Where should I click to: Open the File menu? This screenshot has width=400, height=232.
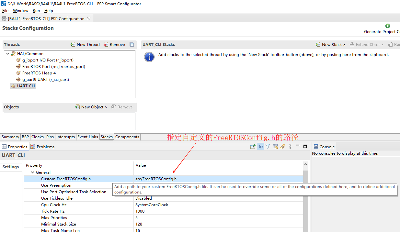point(5,11)
